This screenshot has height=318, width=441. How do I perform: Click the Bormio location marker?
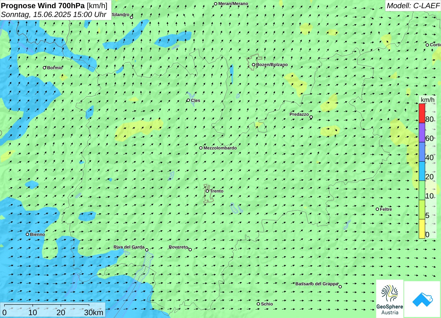[45, 68]
